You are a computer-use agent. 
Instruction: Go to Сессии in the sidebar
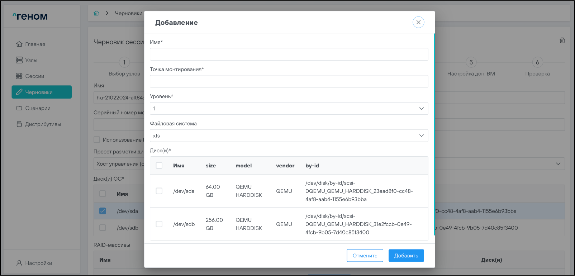coord(34,76)
